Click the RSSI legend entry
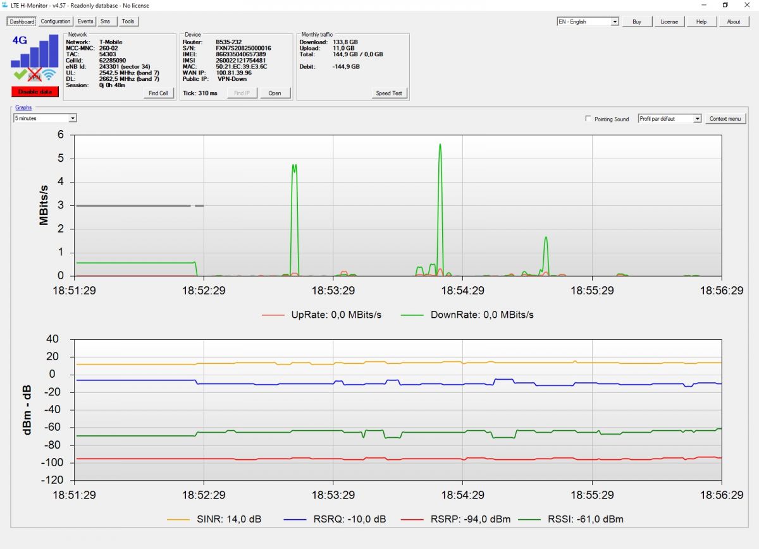 point(571,519)
